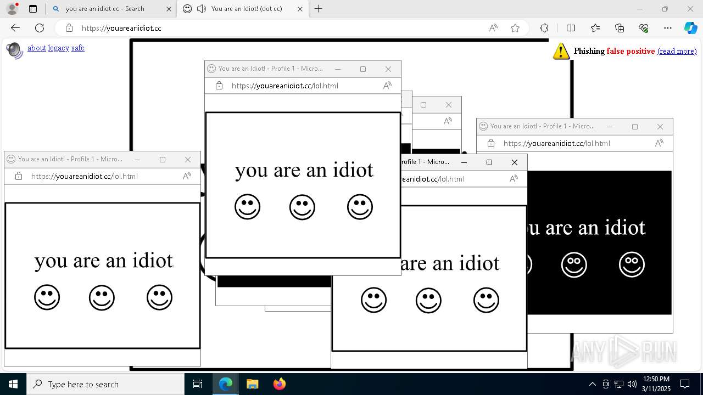Click read aloud icon in right black popup
Viewport: 703px width, 395px height.
pyautogui.click(x=659, y=143)
